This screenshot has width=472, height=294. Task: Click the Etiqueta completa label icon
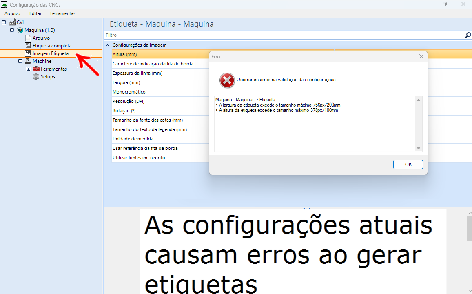point(28,46)
